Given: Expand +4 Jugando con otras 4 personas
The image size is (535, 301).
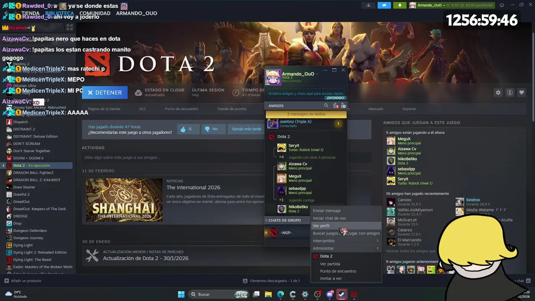Looking at the screenshot, I should [x=308, y=157].
